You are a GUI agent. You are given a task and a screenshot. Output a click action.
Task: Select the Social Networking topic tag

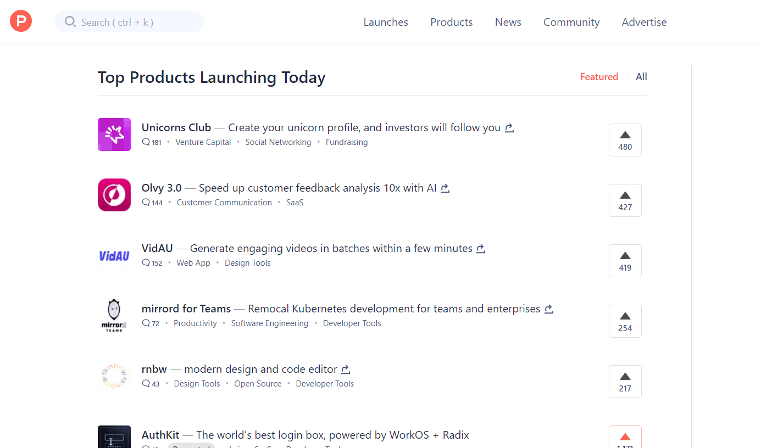coord(278,142)
